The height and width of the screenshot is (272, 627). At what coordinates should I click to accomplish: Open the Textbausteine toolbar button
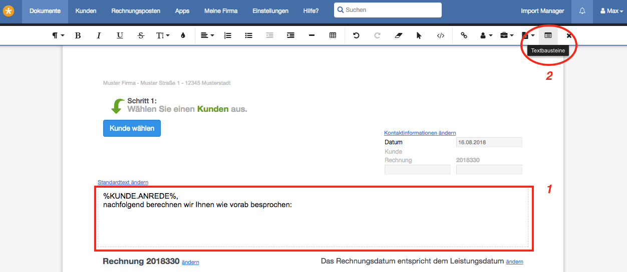(x=548, y=35)
